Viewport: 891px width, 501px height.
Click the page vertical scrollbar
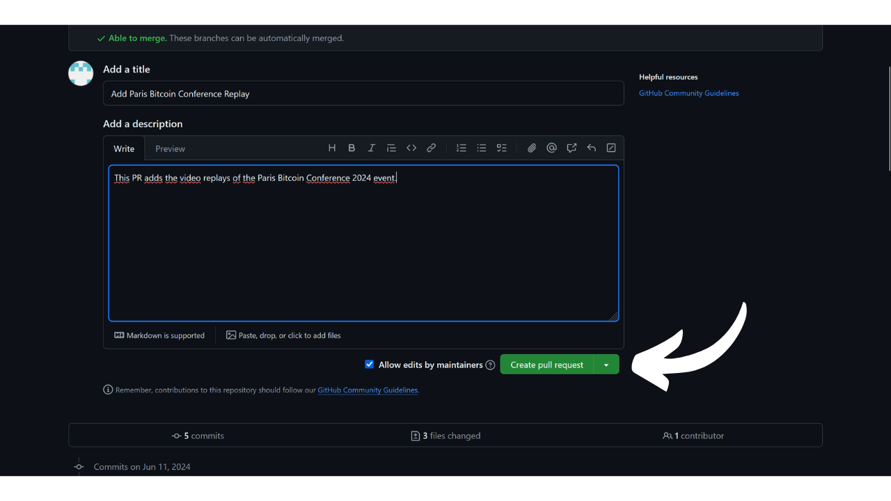pyautogui.click(x=888, y=118)
